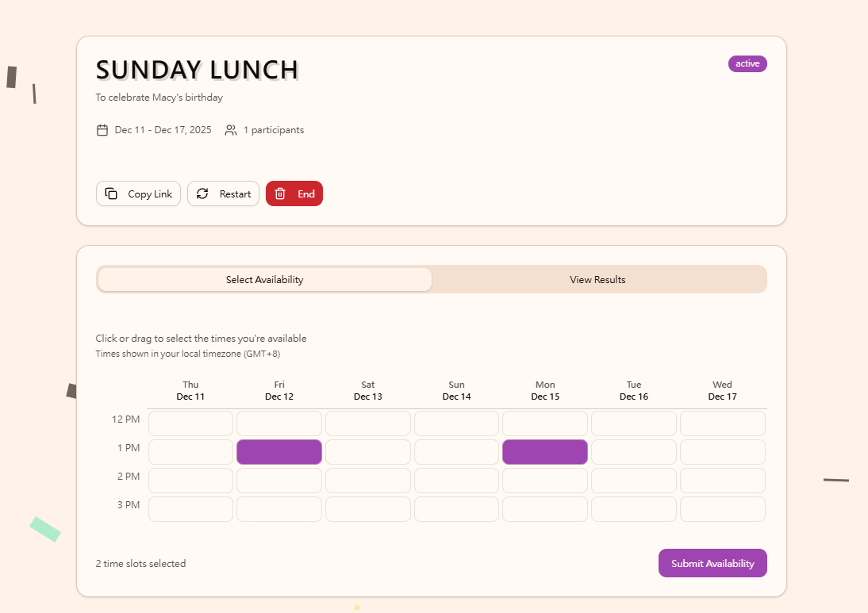This screenshot has height=613, width=868.
Task: Click the participants icon
Action: coord(230,129)
